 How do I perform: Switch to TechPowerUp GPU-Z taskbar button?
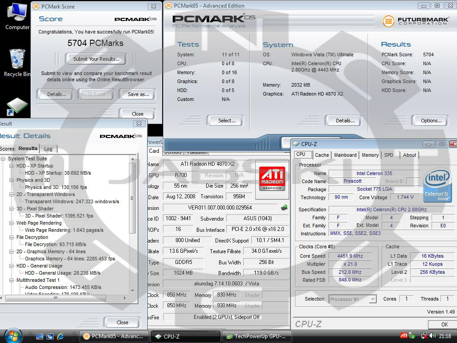[258, 336]
